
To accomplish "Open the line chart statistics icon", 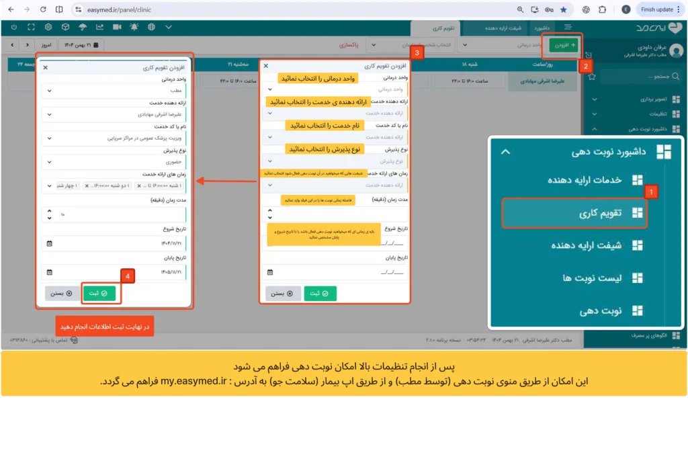I will (x=99, y=27).
